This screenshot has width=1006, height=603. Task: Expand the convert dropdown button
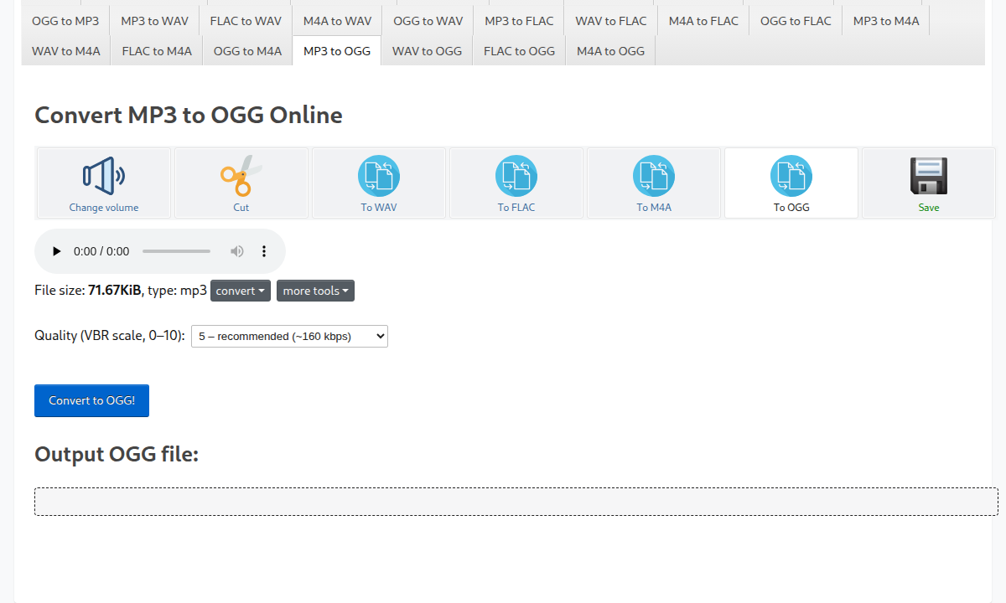[x=241, y=291]
